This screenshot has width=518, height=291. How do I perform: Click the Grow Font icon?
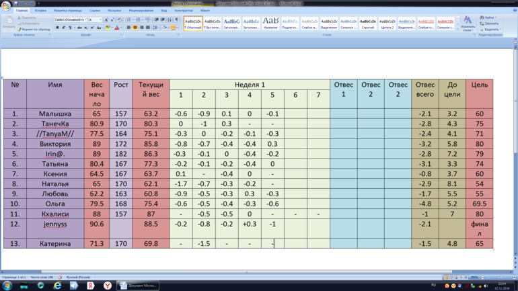pos(106,20)
